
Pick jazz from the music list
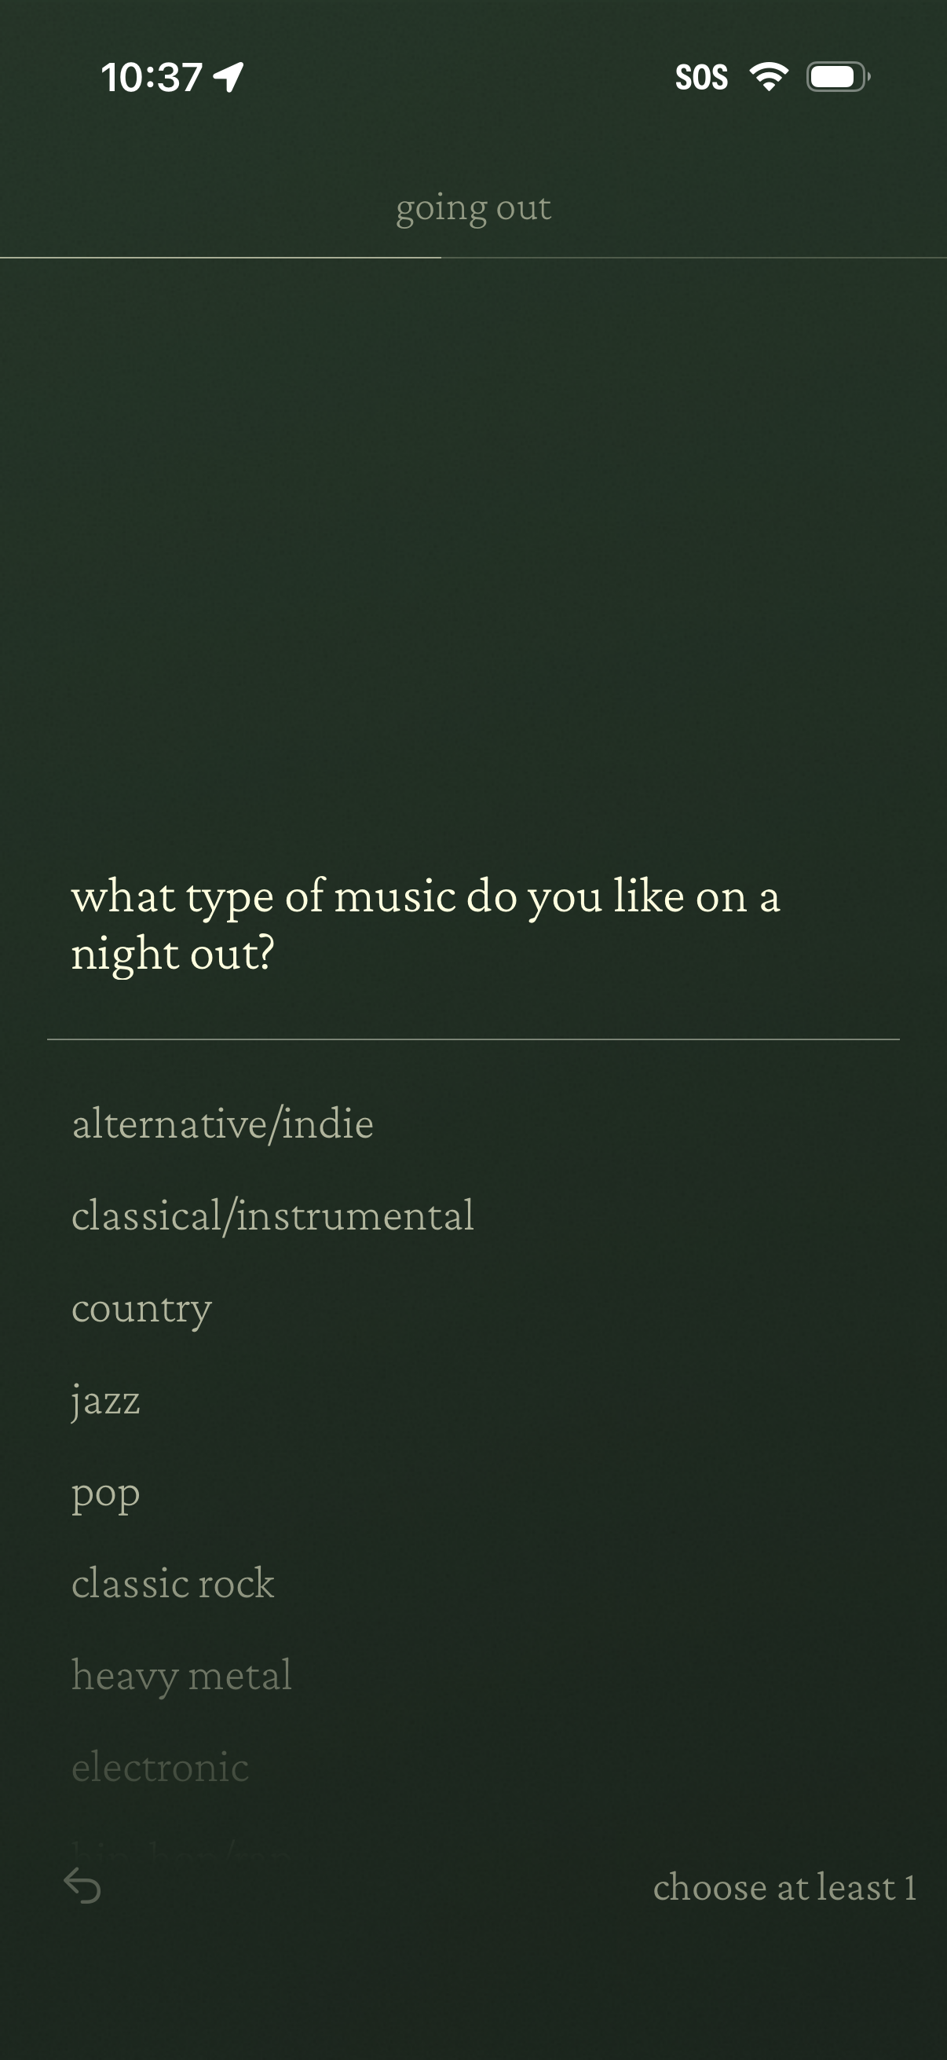[105, 1399]
